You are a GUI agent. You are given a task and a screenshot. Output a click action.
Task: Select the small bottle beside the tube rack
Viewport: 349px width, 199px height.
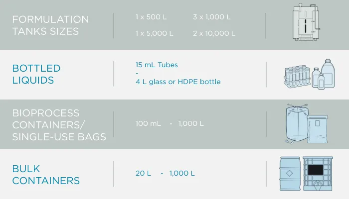click(316, 78)
